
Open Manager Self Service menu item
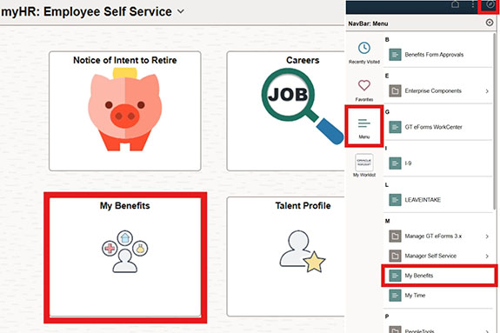(437, 256)
